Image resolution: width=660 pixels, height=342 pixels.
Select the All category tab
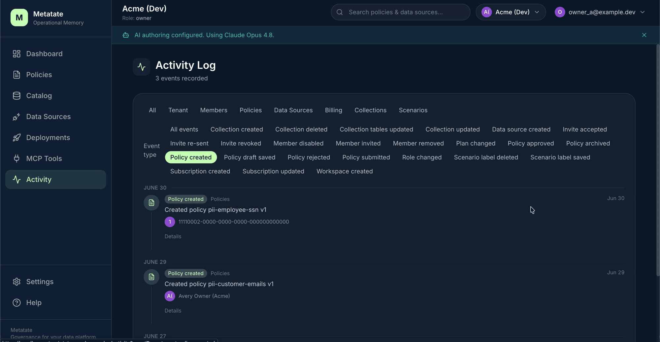152,110
